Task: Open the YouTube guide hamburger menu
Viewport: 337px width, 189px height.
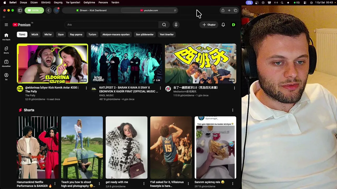Action: 6,25
